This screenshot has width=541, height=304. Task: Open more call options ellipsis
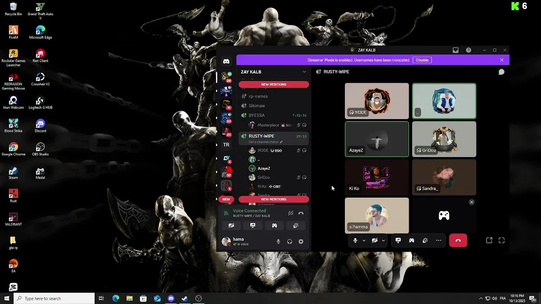pyautogui.click(x=439, y=240)
